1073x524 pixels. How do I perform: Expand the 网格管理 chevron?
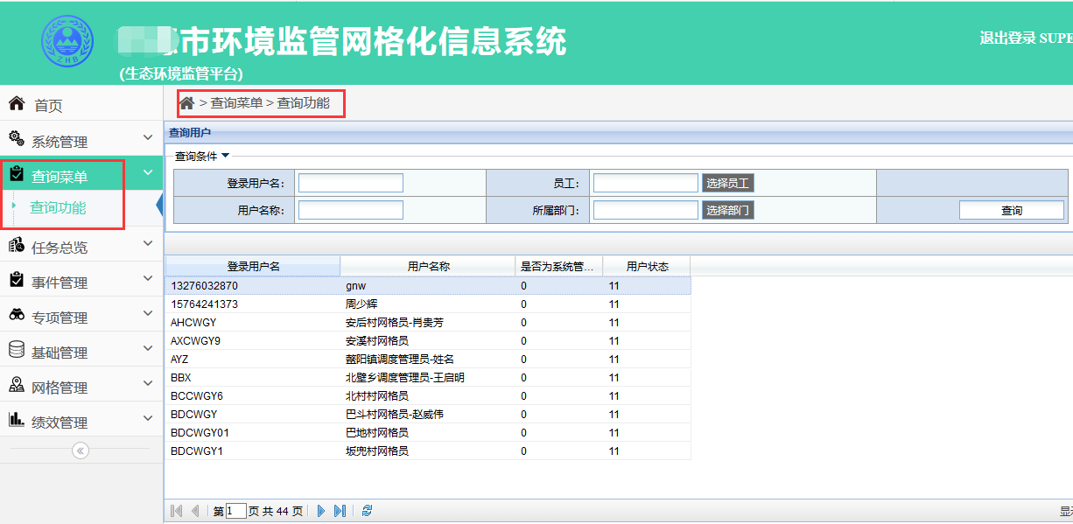click(x=147, y=383)
